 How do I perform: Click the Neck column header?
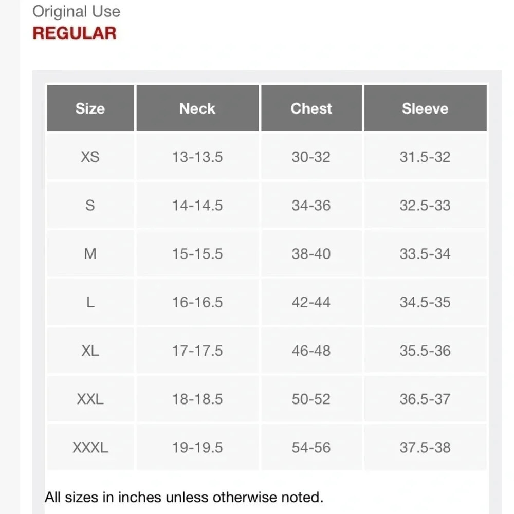(197, 108)
